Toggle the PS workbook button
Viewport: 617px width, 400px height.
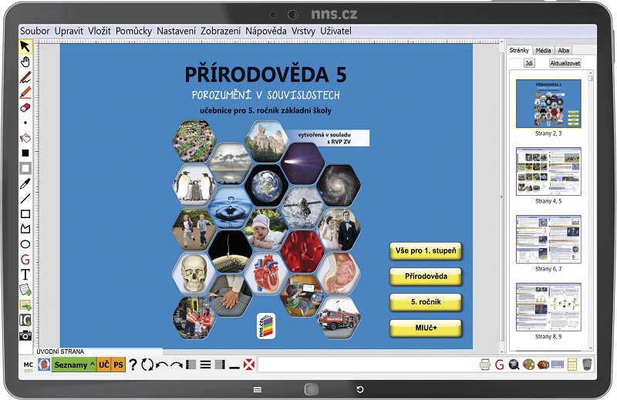pyautogui.click(x=119, y=365)
